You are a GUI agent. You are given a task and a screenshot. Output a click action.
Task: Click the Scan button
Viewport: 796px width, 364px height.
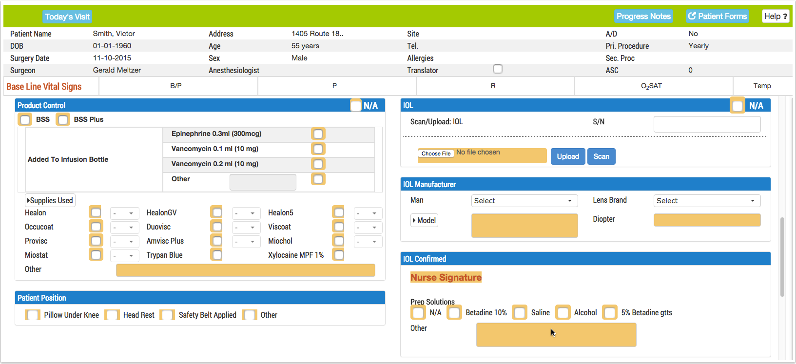click(602, 156)
